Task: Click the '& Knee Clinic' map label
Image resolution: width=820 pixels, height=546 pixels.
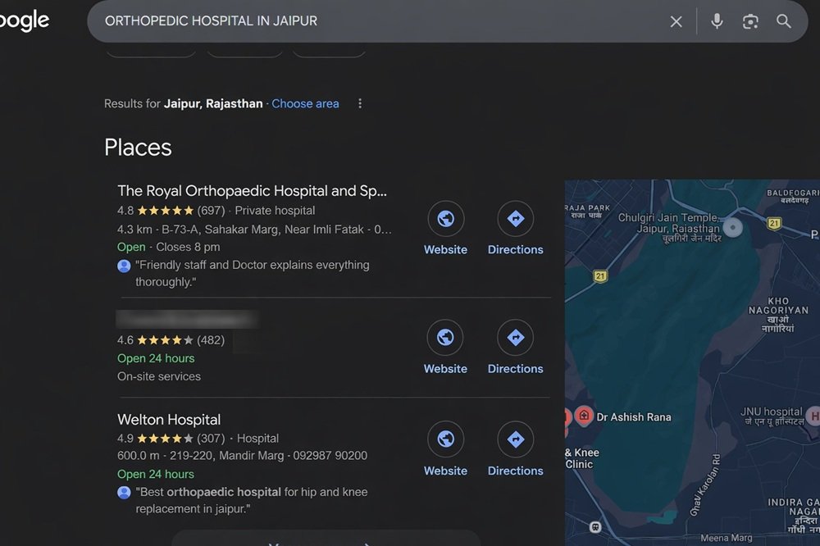Action: pos(581,458)
